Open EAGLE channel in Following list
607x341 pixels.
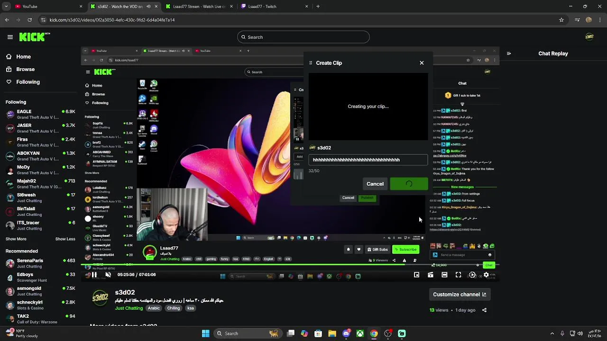click(x=40, y=114)
